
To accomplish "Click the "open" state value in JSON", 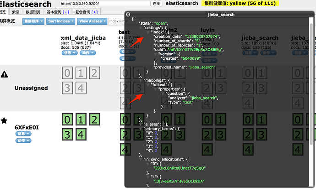I will (x=161, y=23).
